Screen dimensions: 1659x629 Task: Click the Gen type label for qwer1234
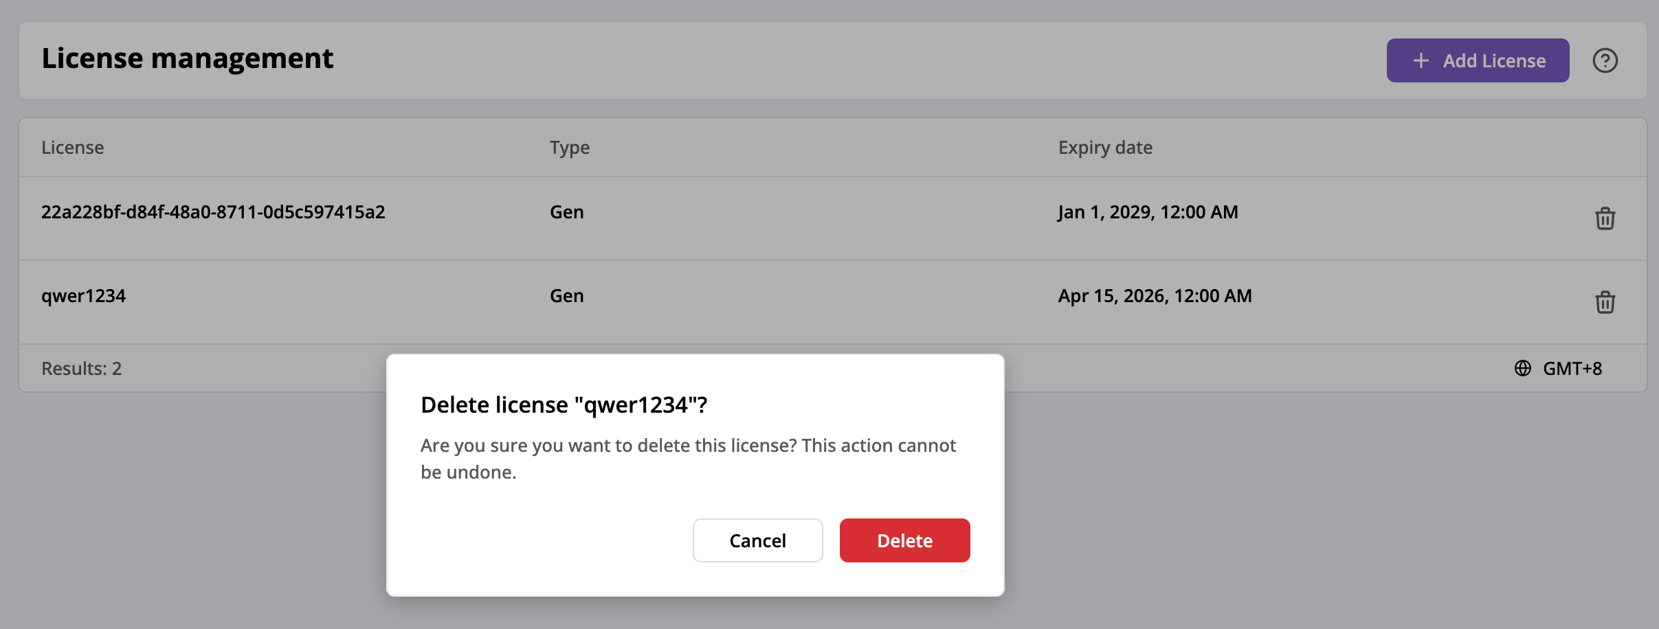pyautogui.click(x=566, y=295)
